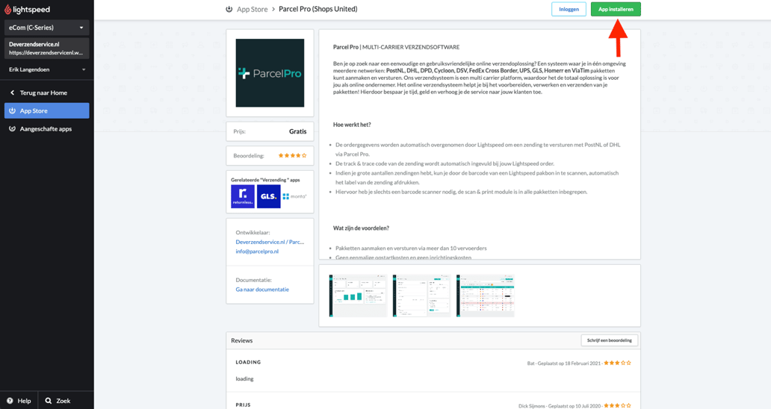Open Aangeschafte apps in the sidebar
This screenshot has height=409, width=771.
pos(46,129)
